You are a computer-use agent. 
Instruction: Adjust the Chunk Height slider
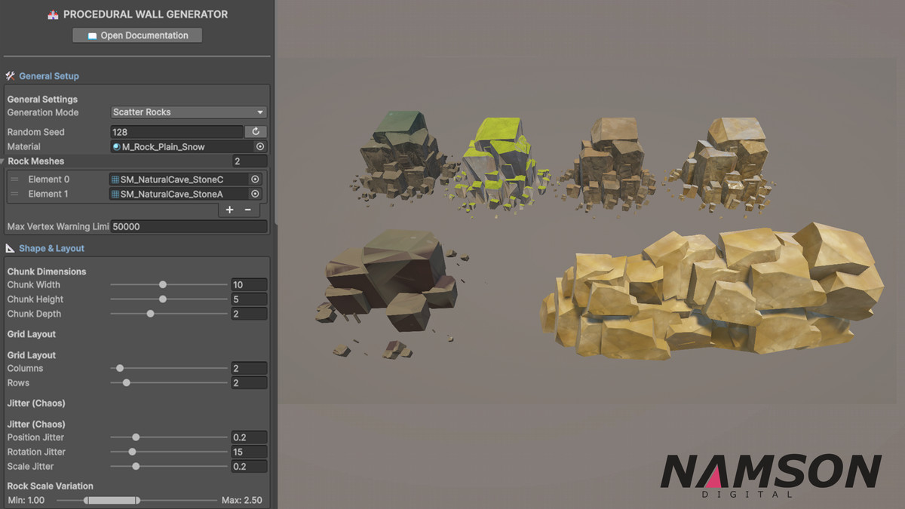(169, 299)
